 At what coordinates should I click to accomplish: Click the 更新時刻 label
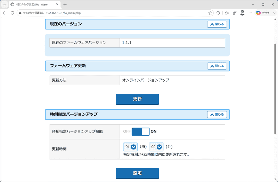coord(59,149)
